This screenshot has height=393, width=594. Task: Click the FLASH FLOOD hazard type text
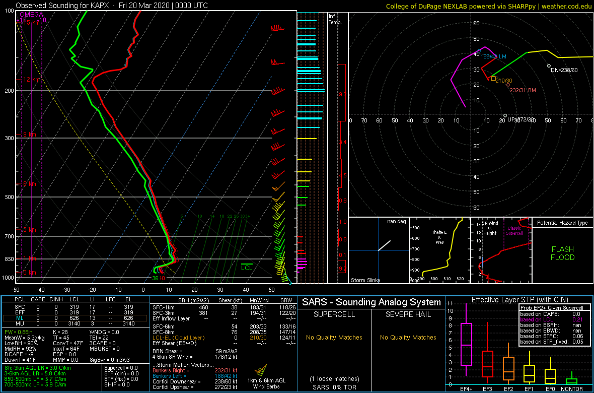click(x=562, y=253)
